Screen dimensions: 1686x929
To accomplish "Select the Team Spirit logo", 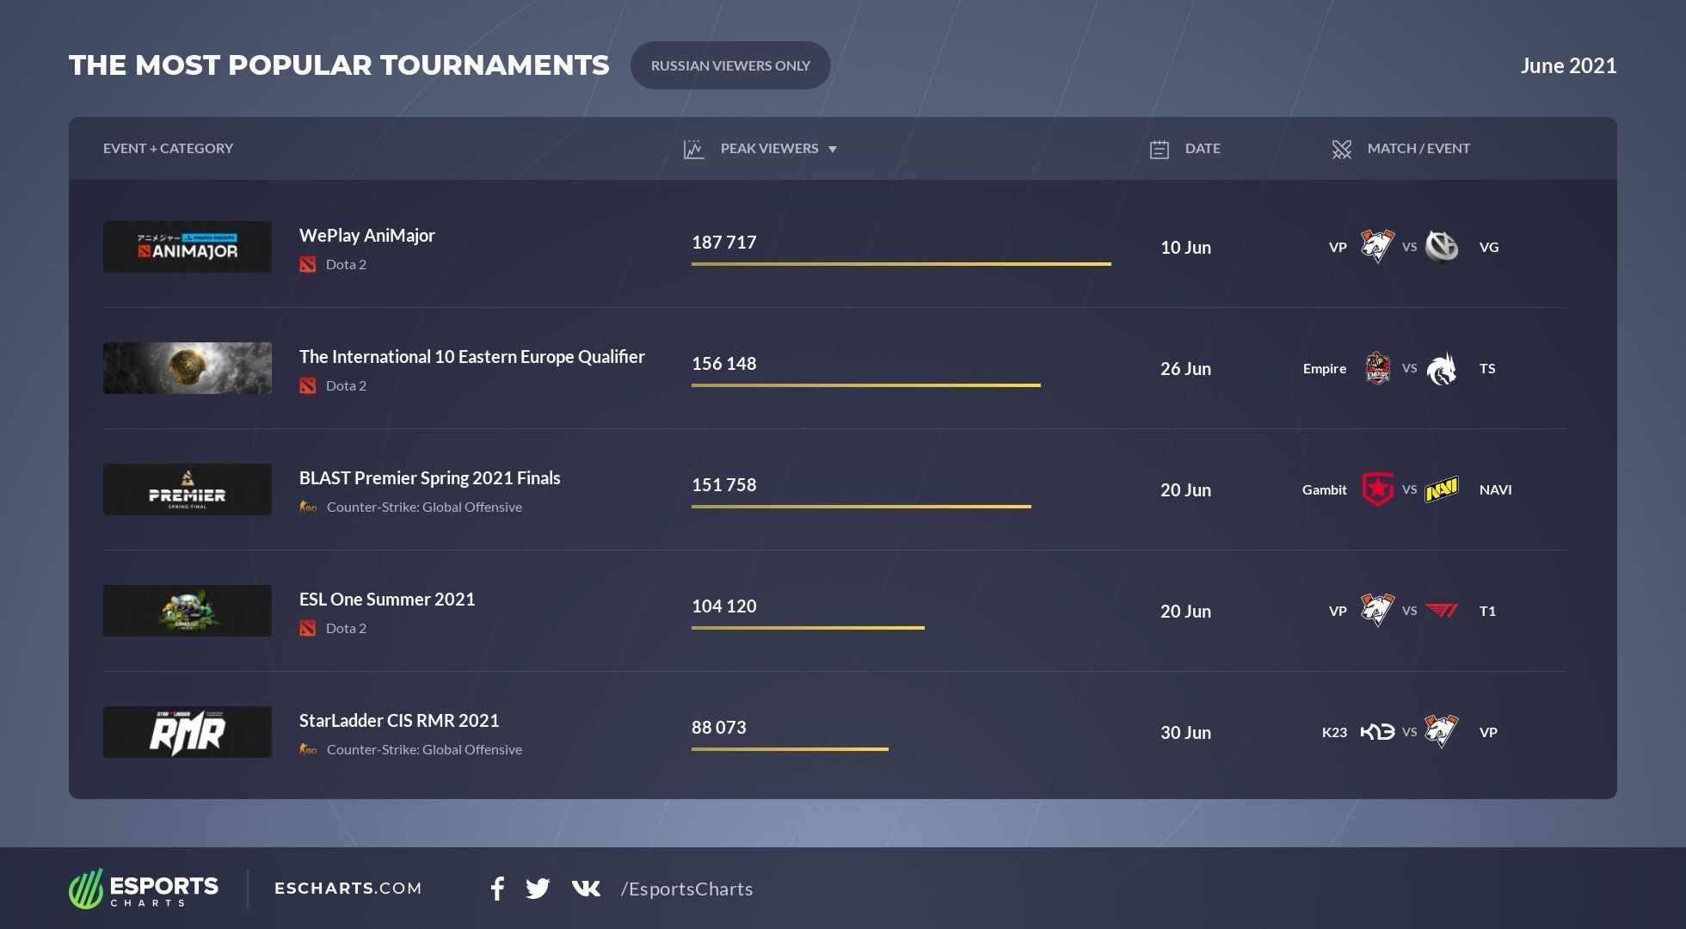I will [x=1442, y=368].
